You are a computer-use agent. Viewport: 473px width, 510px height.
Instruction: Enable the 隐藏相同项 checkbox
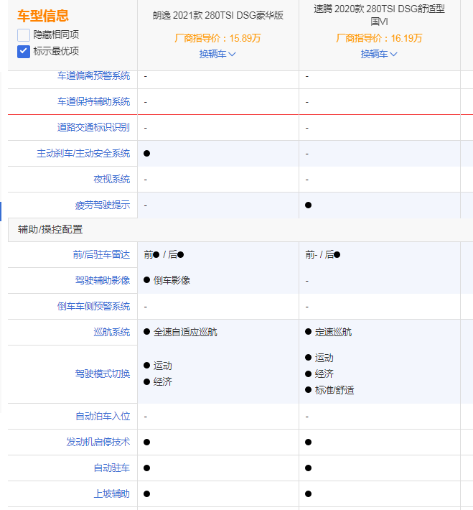(x=24, y=34)
